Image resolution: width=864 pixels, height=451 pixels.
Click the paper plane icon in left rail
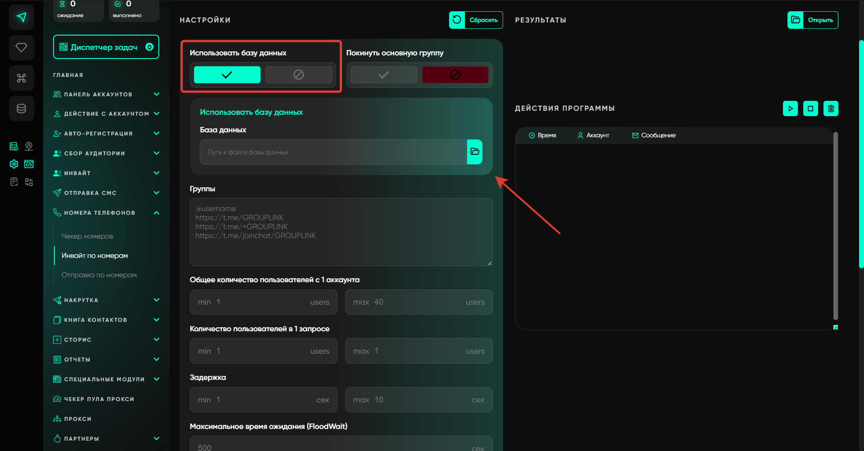click(21, 18)
